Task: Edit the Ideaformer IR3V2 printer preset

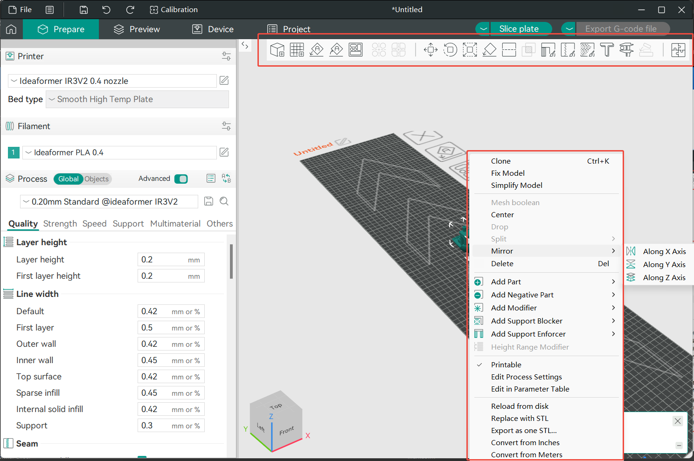Action: pos(224,80)
